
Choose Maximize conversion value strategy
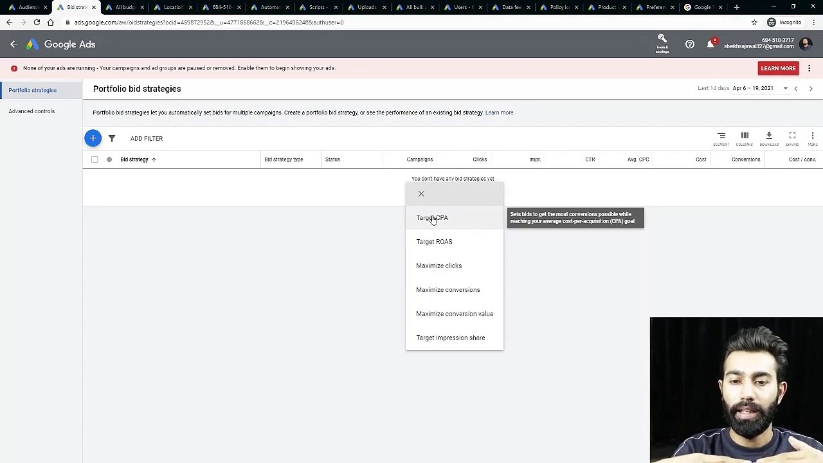[x=455, y=314]
